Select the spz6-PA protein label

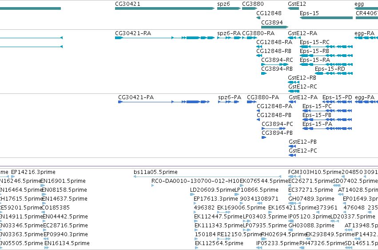[x=230, y=97]
